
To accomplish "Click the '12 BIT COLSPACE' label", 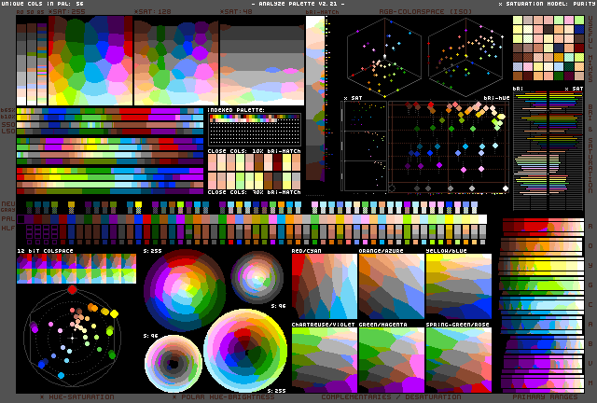I will (x=46, y=251).
